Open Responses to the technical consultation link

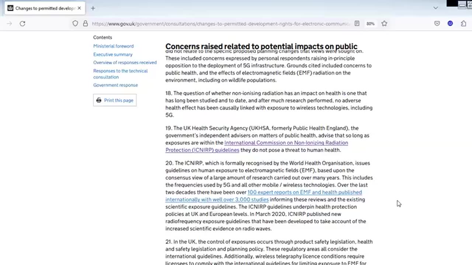click(x=120, y=74)
